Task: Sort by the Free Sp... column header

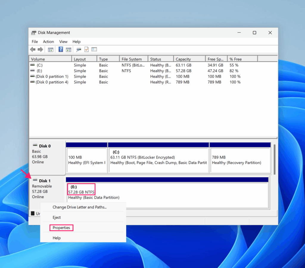Action: click(x=216, y=59)
